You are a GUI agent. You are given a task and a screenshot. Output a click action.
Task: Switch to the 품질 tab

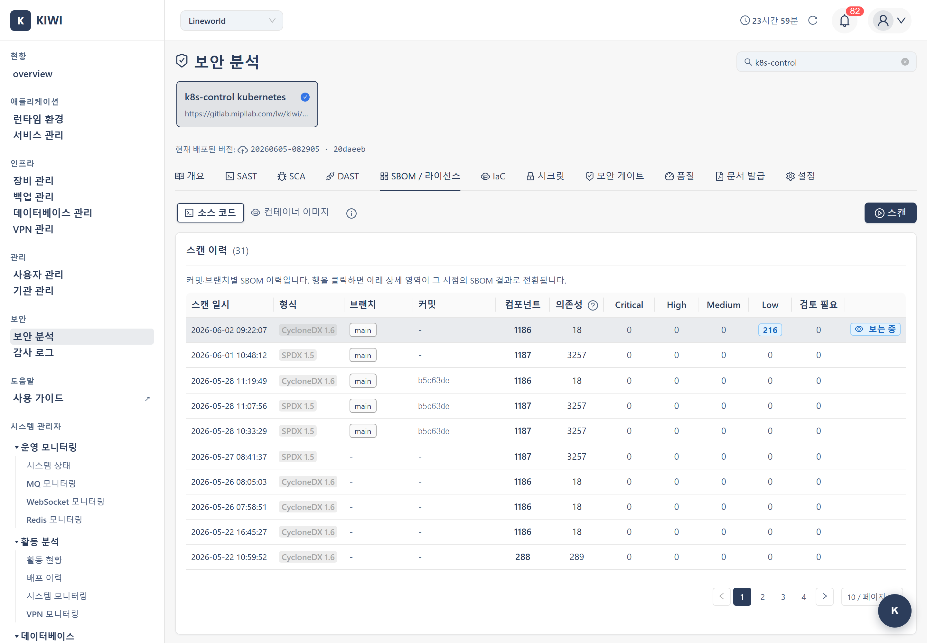click(x=679, y=176)
